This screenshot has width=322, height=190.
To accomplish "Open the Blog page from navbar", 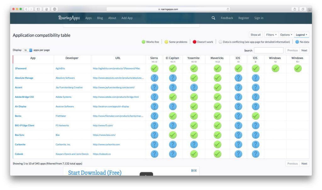I will (x=100, y=18).
